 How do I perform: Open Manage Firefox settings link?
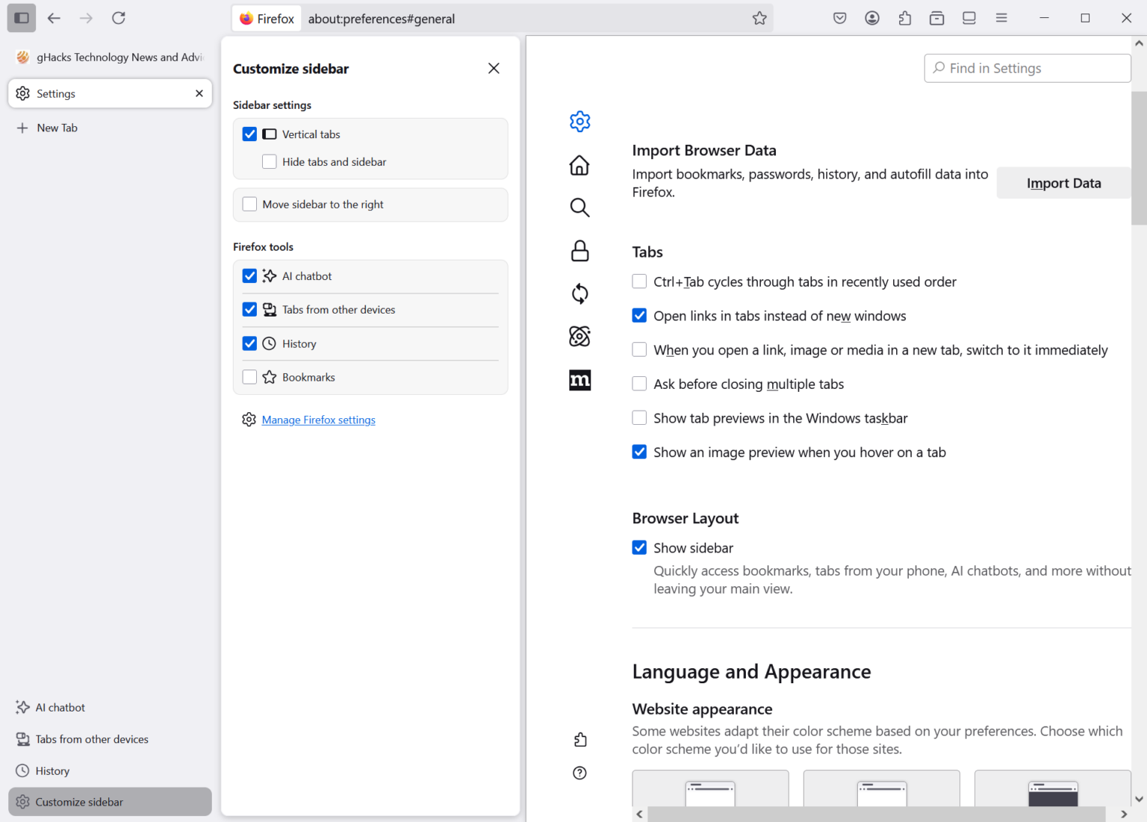pyautogui.click(x=318, y=420)
